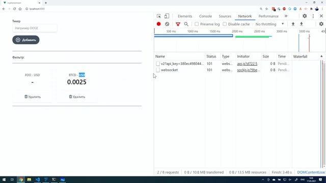Switch to the Console tab
326x183 pixels.
click(205, 16)
